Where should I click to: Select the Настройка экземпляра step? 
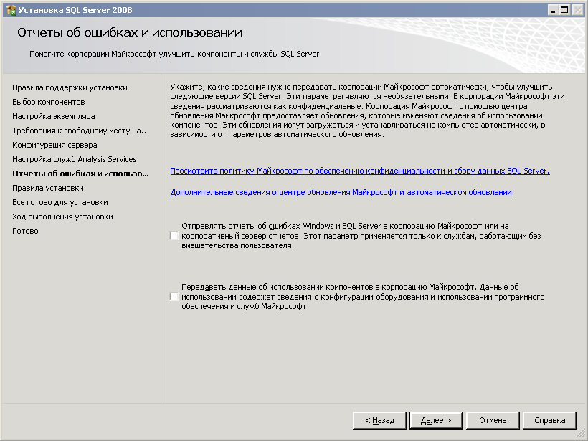(54, 116)
